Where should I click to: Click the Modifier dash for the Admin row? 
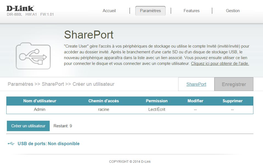click(x=195, y=109)
